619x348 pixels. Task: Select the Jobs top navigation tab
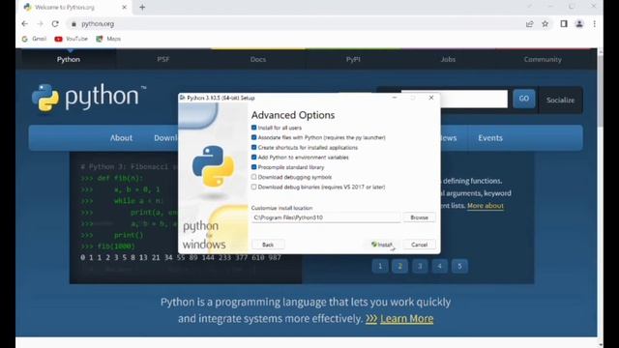[448, 60]
